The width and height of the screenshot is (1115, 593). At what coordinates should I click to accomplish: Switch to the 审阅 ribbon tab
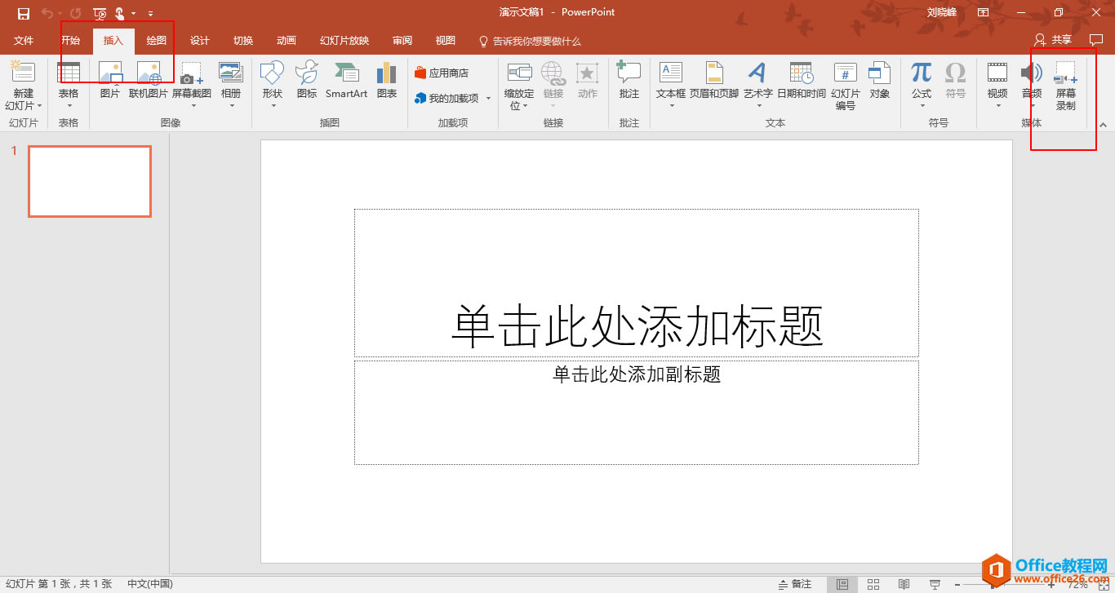pos(402,39)
